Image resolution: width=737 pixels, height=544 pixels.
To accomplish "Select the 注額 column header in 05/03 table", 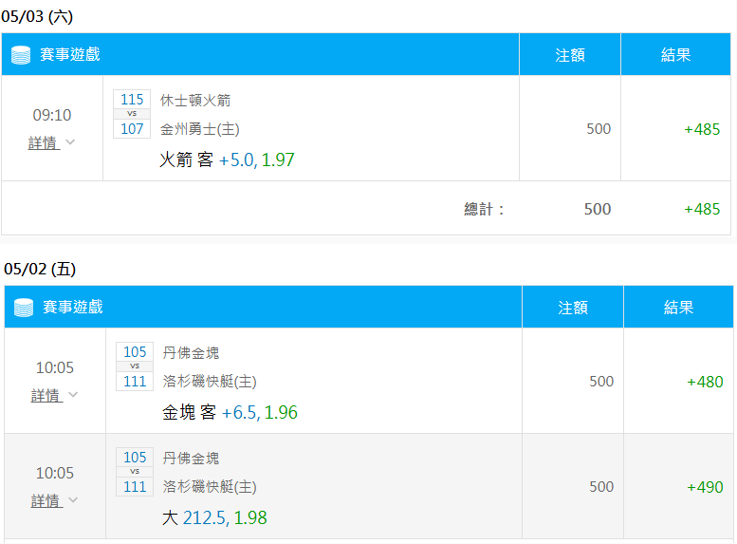I will coord(570,54).
